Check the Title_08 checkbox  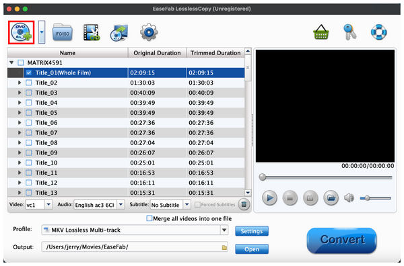pos(29,142)
